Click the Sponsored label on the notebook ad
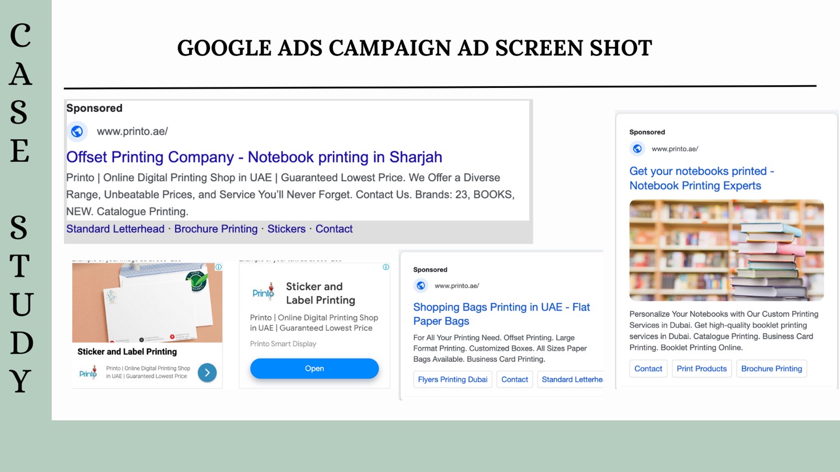The width and height of the screenshot is (840, 472). 647,132
